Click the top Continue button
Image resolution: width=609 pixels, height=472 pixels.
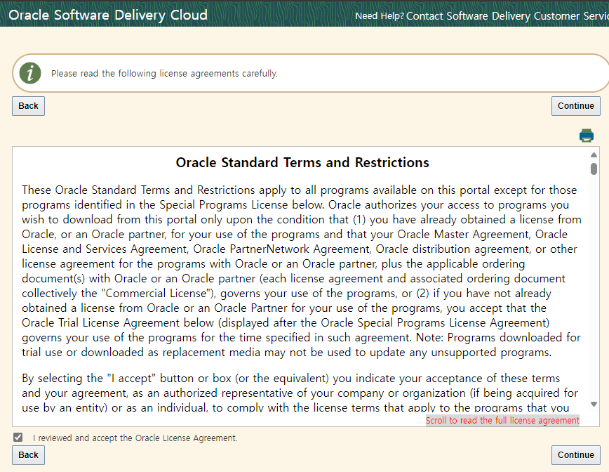[x=575, y=106]
